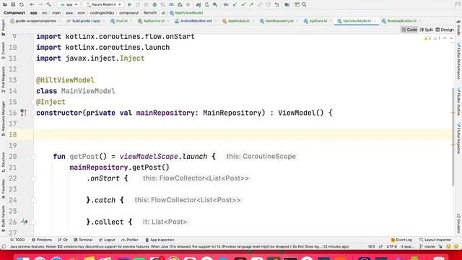Close the MainViewModel.kt tab
The width and height of the screenshot is (462, 260).
pos(375,21)
